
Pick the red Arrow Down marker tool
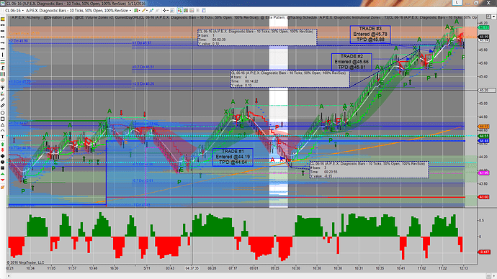(x=3, y=150)
